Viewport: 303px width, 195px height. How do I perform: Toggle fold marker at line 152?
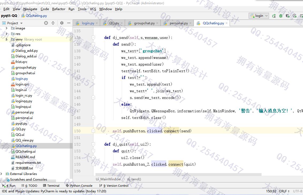(x=93, y=144)
